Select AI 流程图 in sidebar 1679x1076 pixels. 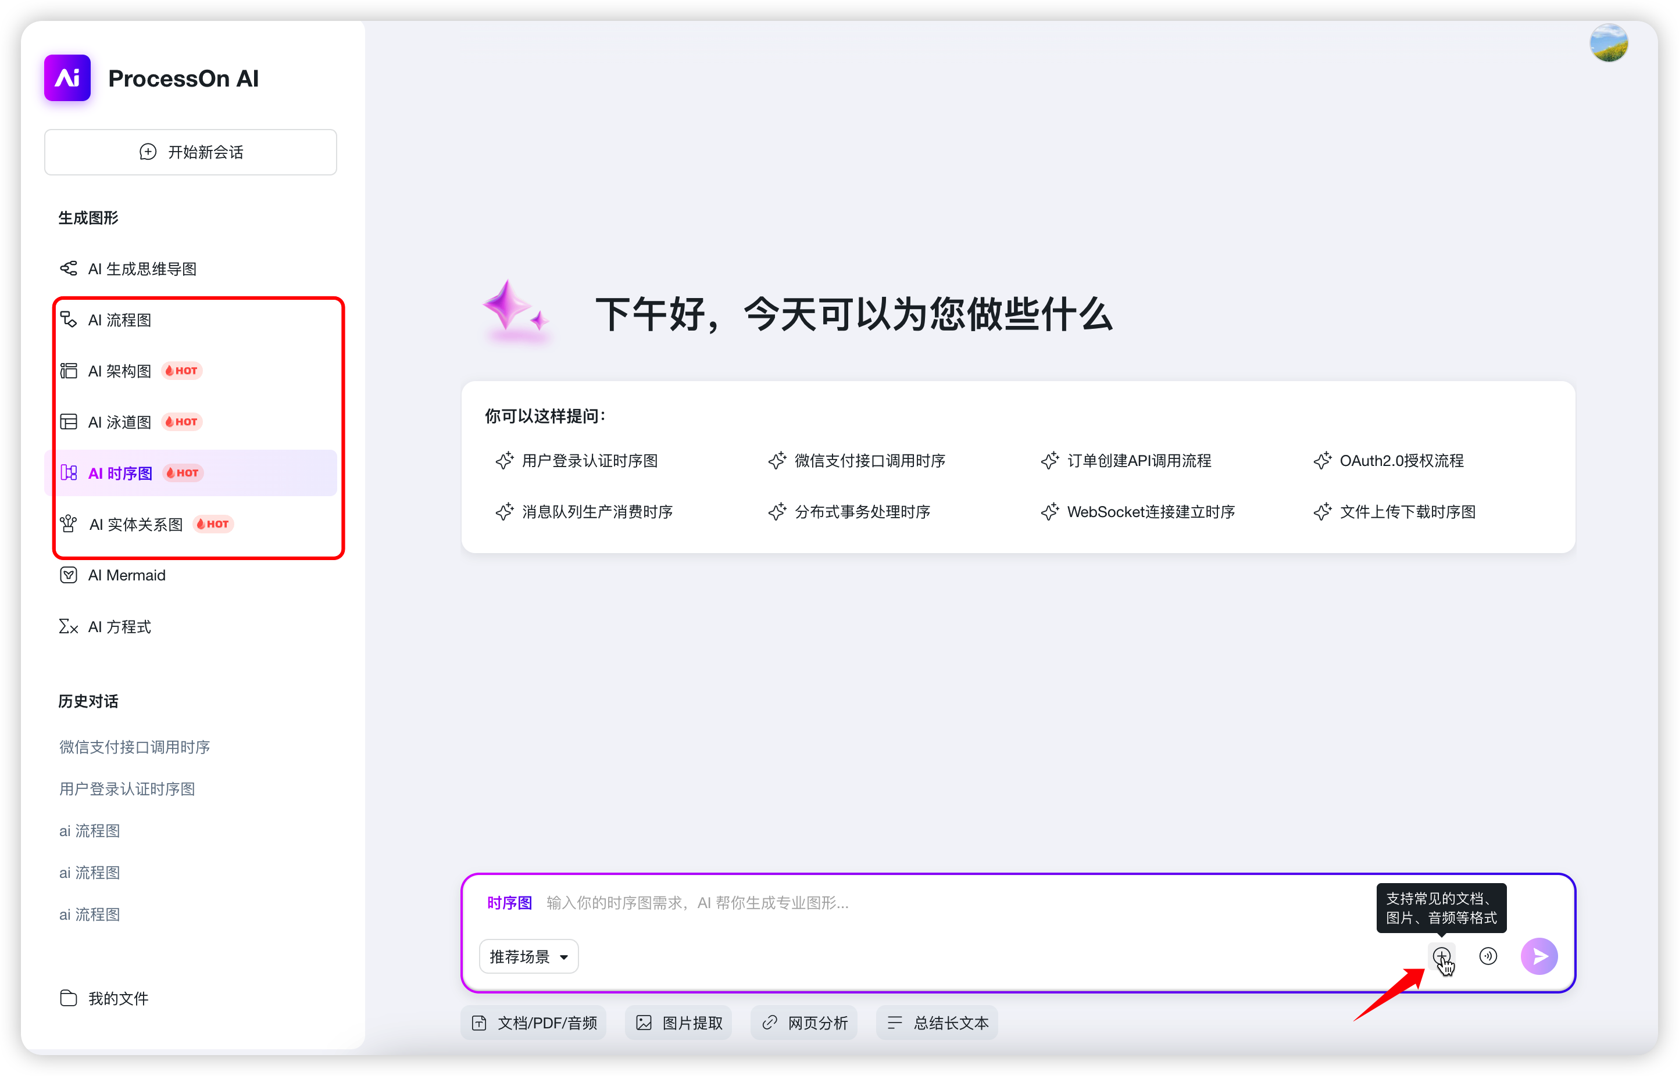pyautogui.click(x=120, y=320)
